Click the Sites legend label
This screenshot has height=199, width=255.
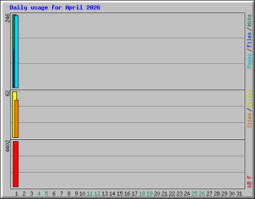coord(249,120)
